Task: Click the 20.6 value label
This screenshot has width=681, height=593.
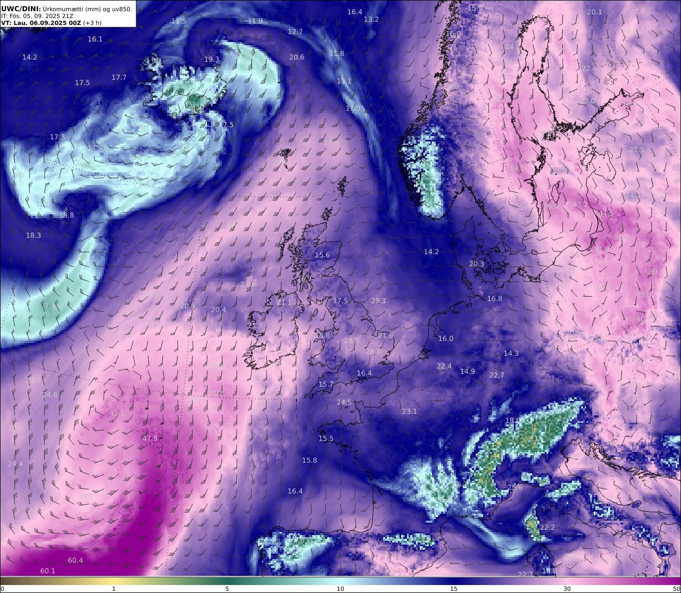Action: 297,57
